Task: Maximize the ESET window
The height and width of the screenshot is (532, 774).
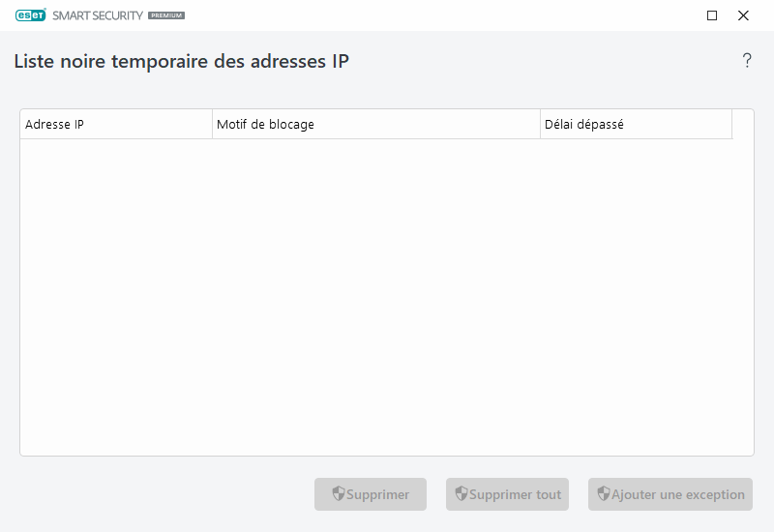Action: 712,15
